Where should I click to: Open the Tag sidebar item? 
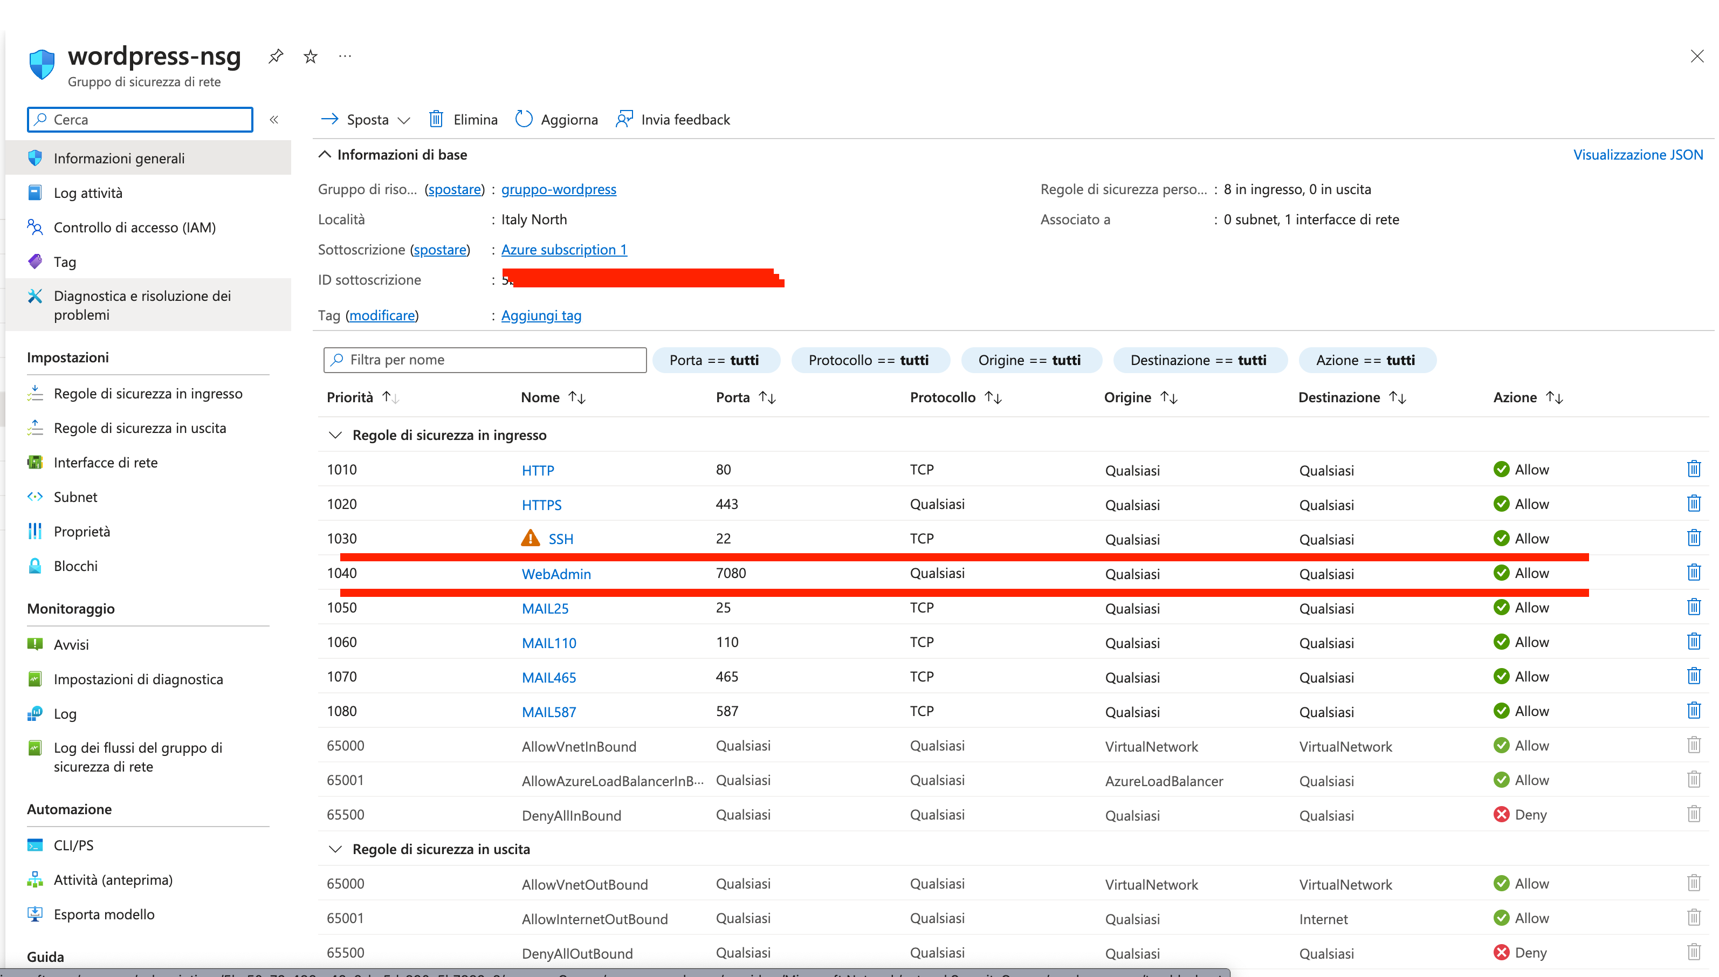point(148,262)
